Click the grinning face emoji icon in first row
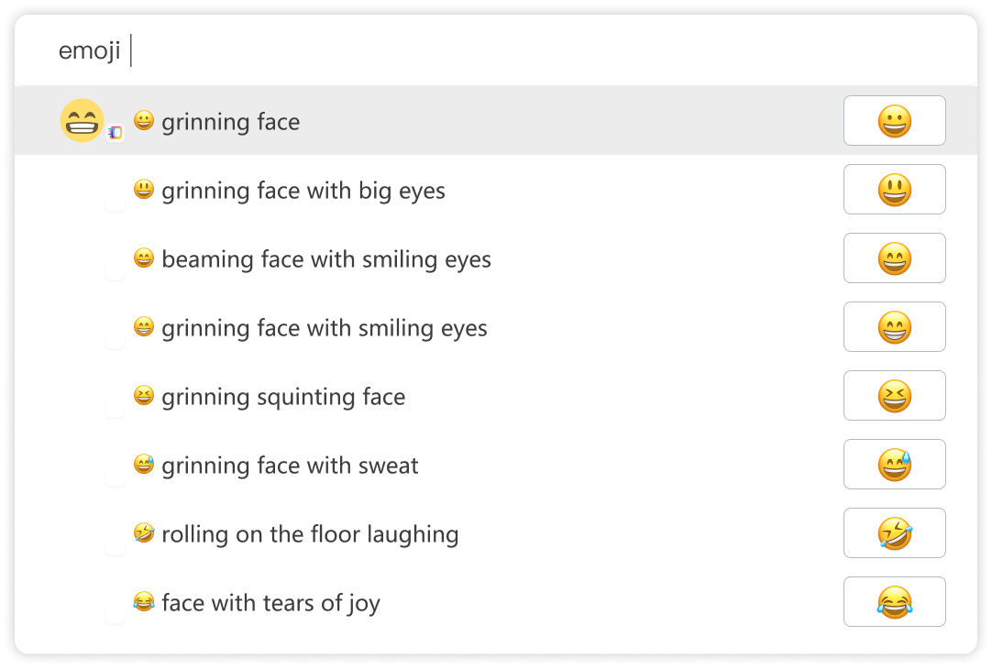This screenshot has height=669, width=992. click(144, 119)
